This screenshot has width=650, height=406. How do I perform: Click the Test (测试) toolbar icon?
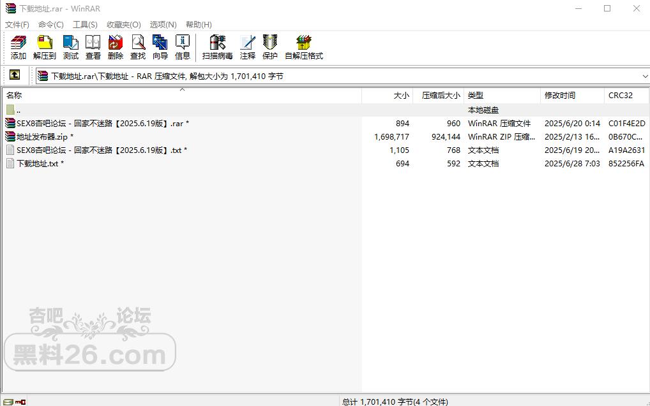click(x=70, y=47)
